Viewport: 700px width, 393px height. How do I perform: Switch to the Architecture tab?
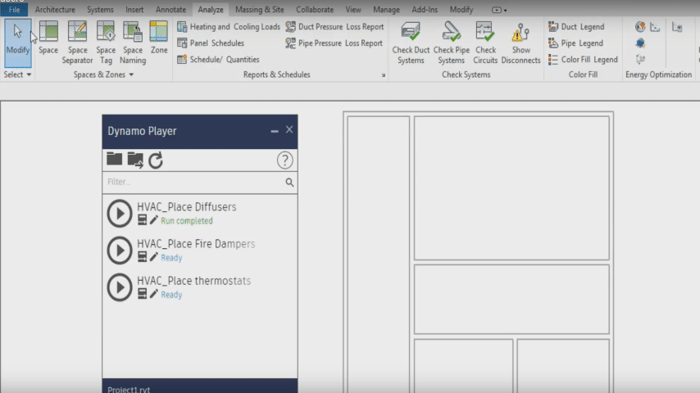pos(55,9)
